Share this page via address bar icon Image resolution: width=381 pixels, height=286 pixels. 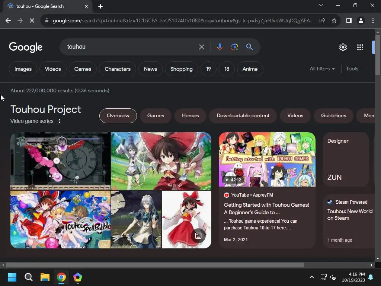(322, 21)
